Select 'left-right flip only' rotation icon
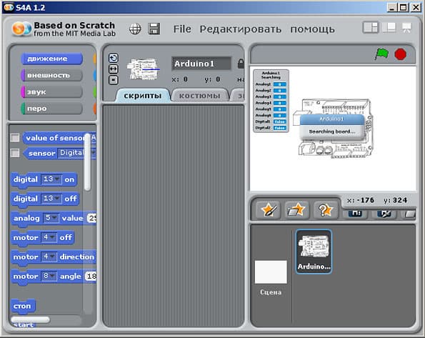 [x=114, y=69]
